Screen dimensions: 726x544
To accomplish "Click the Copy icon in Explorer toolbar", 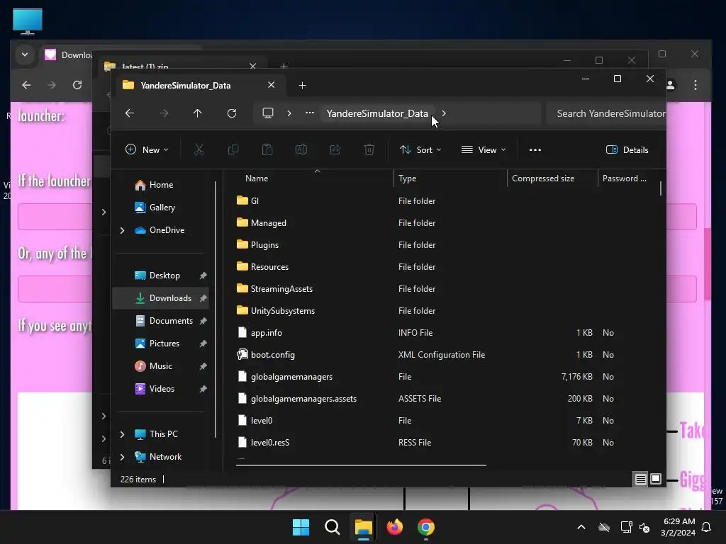I will 233,150.
